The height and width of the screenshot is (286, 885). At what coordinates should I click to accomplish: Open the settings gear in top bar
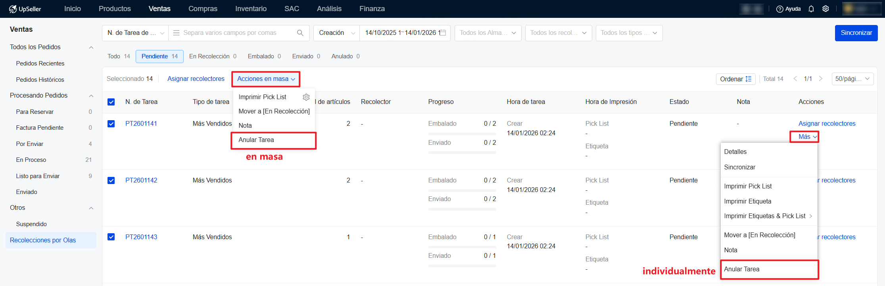tap(825, 9)
